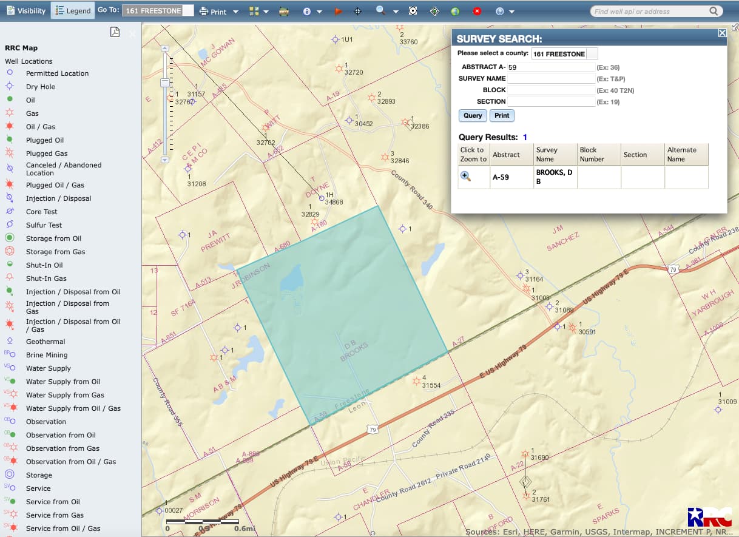Click the Survey Name input field
Viewport: 739px width, 537px height.
click(x=551, y=79)
